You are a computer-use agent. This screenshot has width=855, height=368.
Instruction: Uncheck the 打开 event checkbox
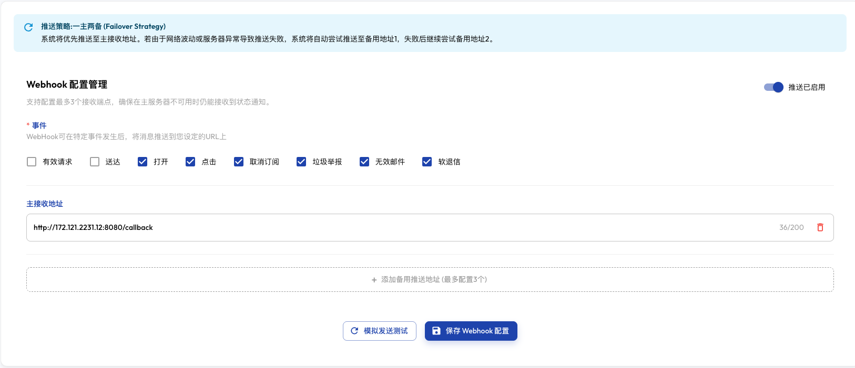coord(142,162)
